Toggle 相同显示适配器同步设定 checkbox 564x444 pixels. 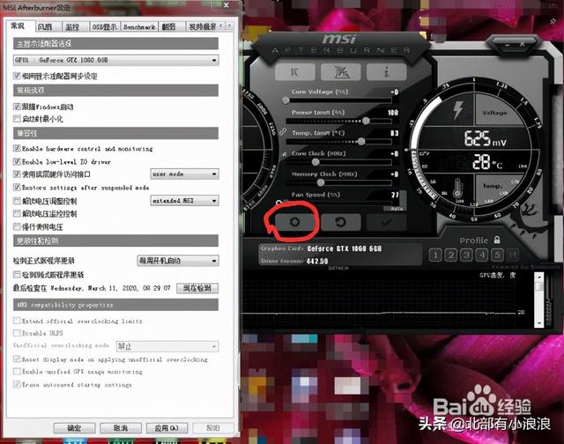click(x=17, y=76)
